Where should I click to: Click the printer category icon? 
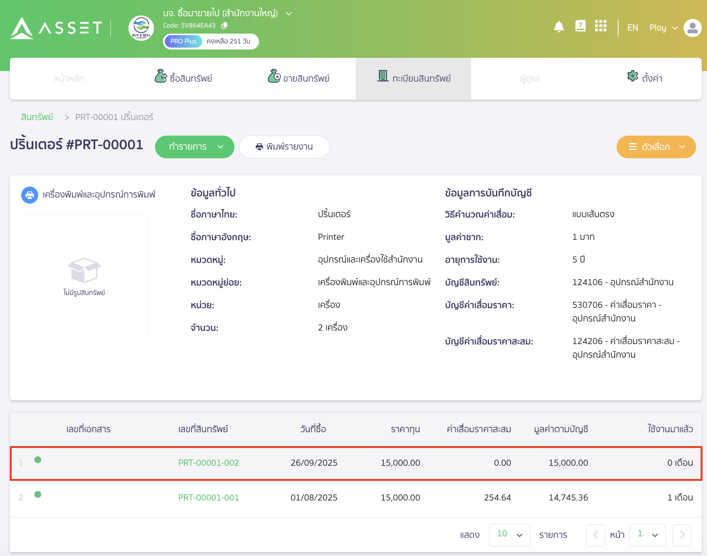(29, 195)
